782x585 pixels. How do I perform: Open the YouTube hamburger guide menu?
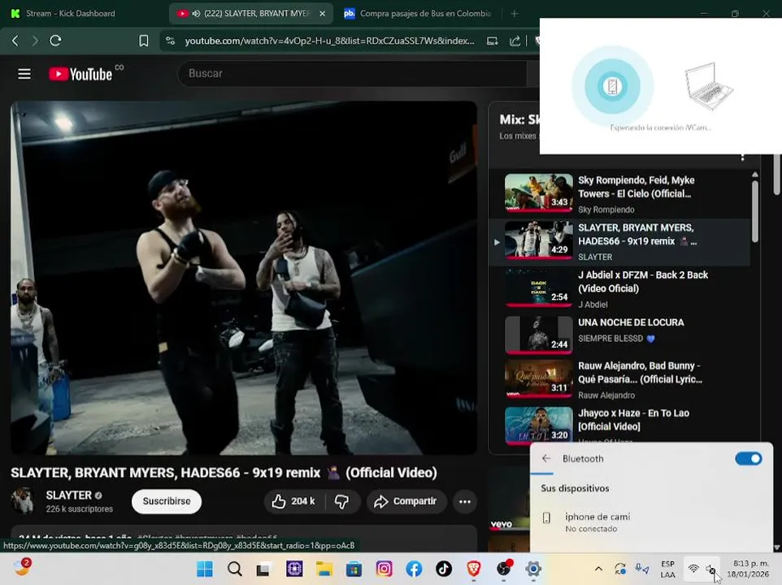pyautogui.click(x=24, y=74)
